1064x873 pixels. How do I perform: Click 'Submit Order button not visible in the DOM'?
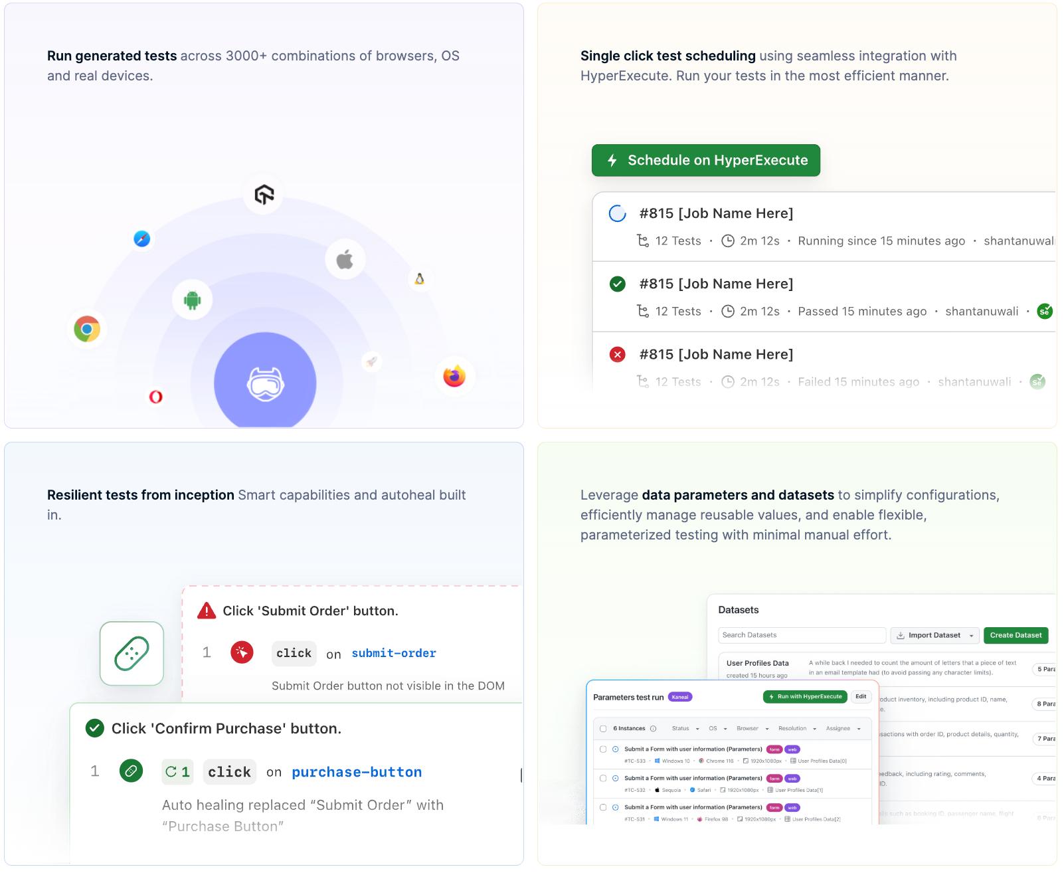pos(388,686)
